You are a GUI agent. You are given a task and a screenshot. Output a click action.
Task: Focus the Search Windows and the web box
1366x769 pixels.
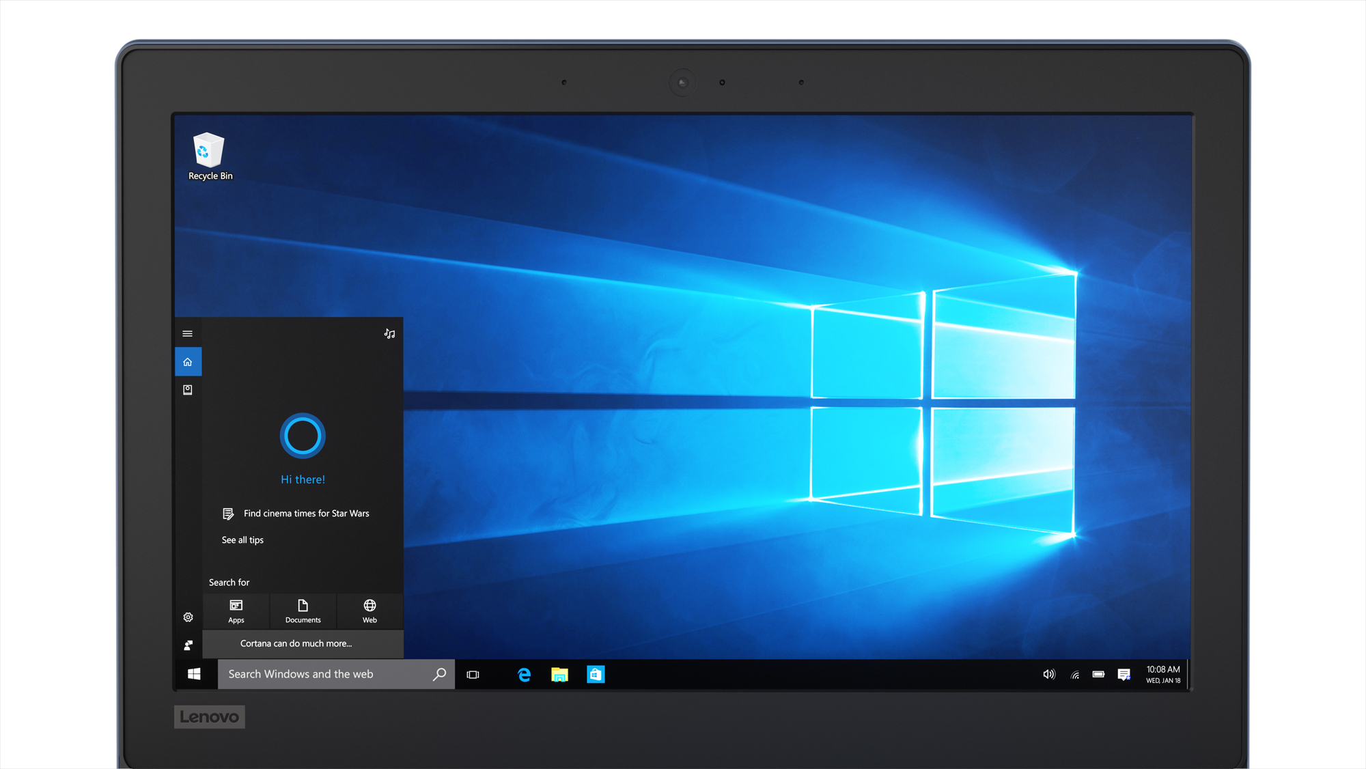[336, 674]
